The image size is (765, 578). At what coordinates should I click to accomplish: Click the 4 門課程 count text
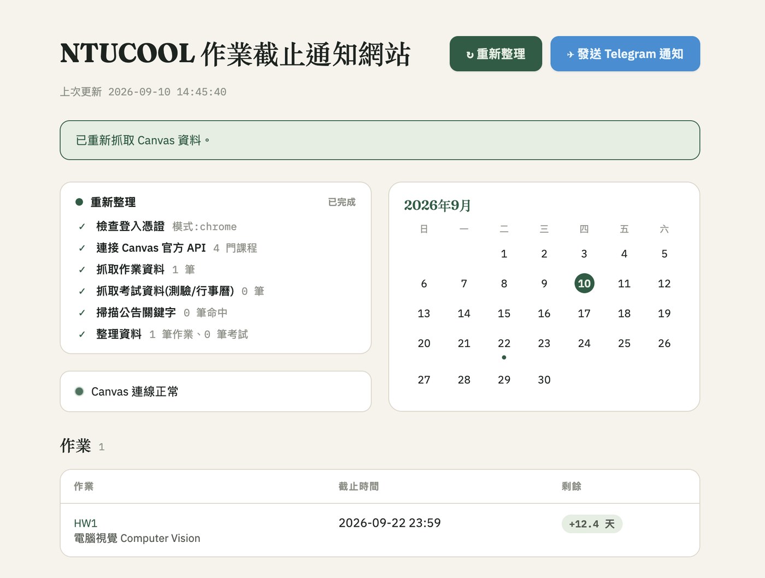235,248
